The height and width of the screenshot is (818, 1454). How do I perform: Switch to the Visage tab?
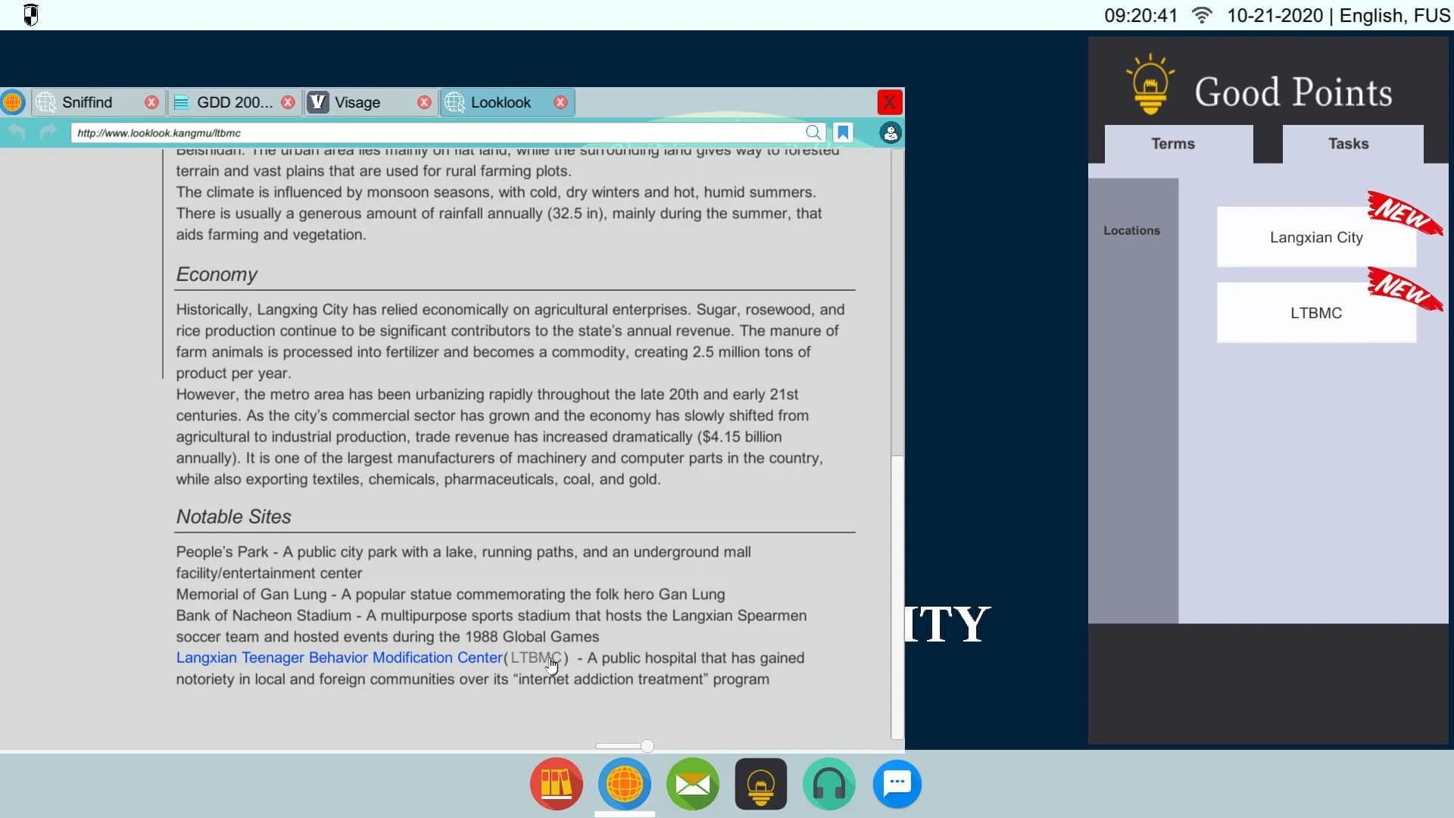point(357,102)
